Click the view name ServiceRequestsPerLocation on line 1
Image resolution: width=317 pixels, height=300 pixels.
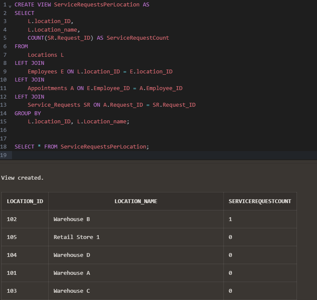pos(97,5)
